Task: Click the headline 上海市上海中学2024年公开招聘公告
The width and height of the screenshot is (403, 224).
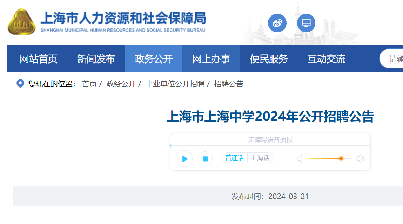Action: (270, 117)
